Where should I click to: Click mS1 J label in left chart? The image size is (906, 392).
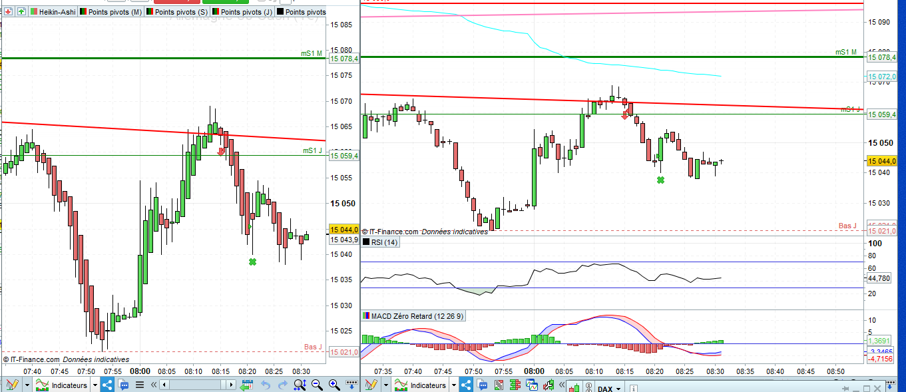pos(312,151)
